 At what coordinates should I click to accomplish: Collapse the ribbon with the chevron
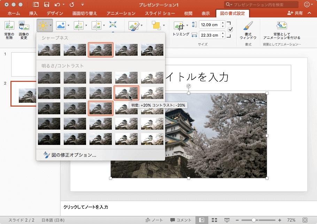pos(310,13)
